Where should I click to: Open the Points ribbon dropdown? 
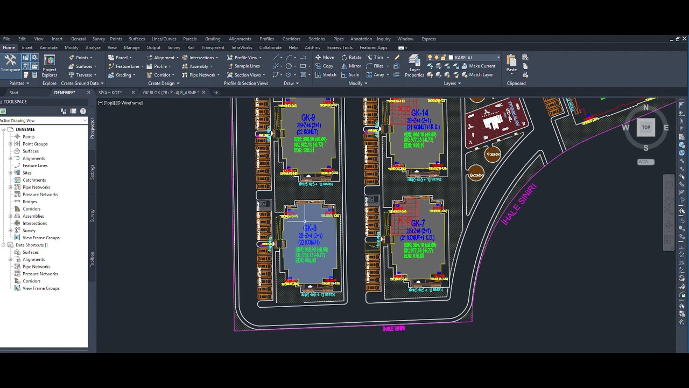[x=81, y=58]
